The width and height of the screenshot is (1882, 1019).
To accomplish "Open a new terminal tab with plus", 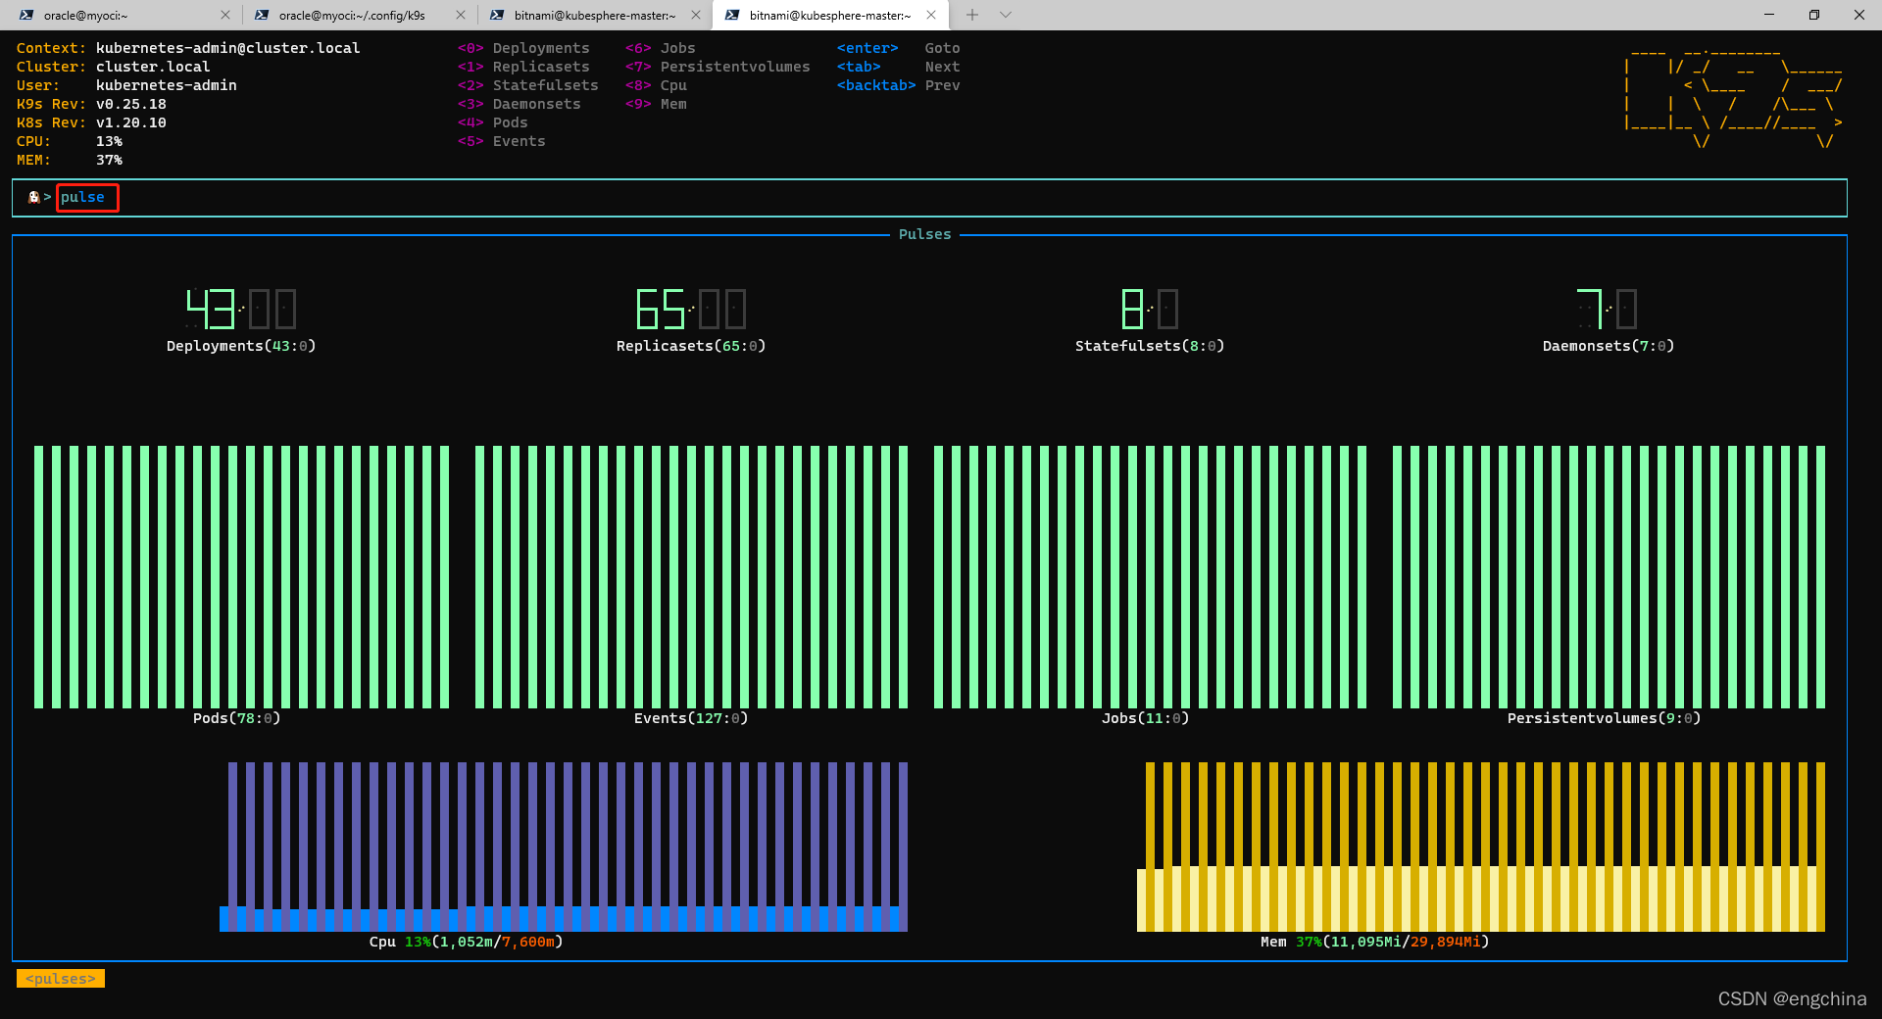I will pos(972,15).
